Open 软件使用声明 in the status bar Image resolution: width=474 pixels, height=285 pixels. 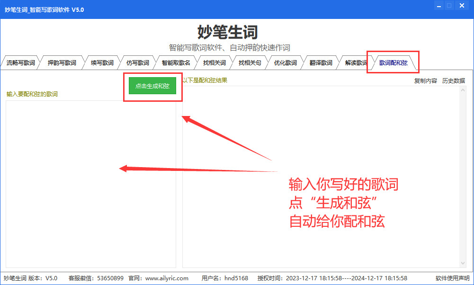[x=453, y=278]
